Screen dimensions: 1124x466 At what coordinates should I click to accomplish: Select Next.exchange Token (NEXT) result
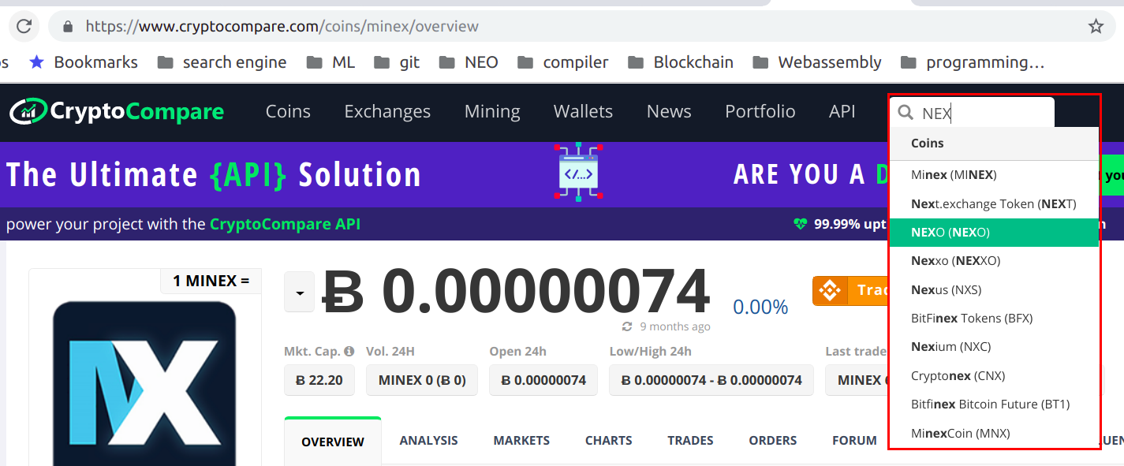(994, 204)
